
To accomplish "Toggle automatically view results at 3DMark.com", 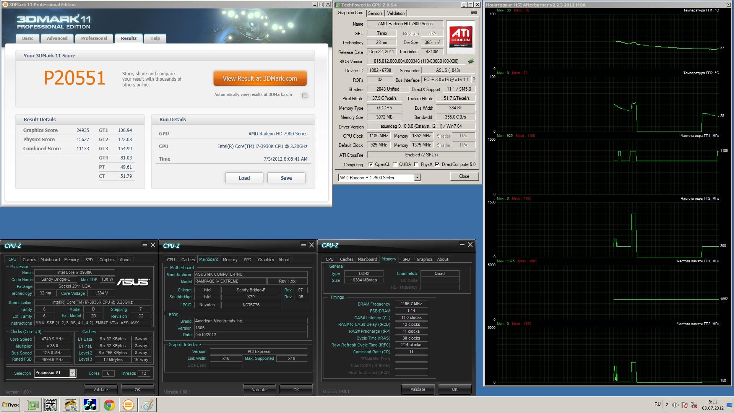I will pyautogui.click(x=305, y=95).
